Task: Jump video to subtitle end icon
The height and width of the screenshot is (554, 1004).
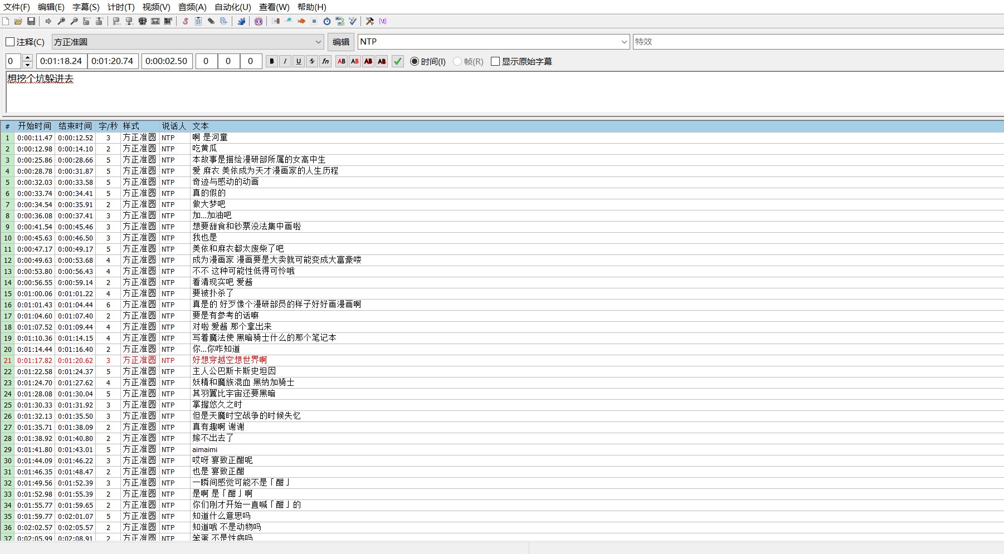Action: point(99,21)
